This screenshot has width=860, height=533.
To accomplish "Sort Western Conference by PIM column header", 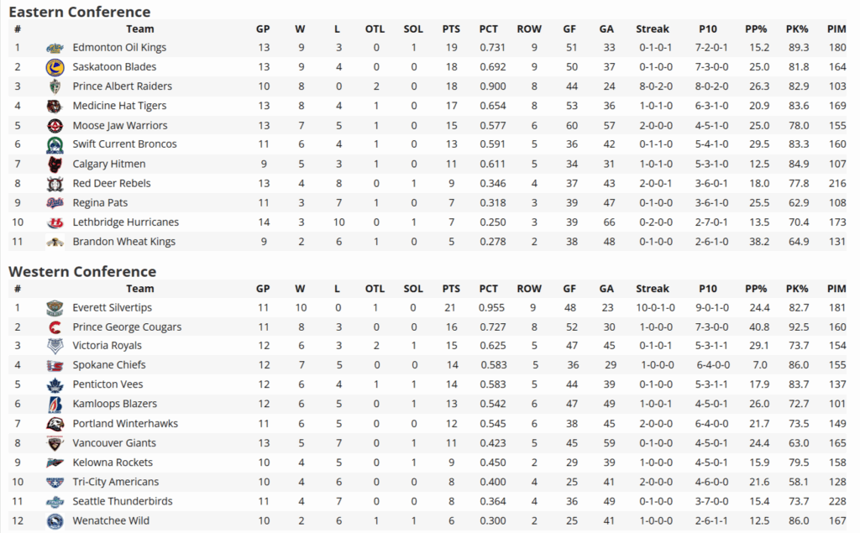I will coord(836,288).
